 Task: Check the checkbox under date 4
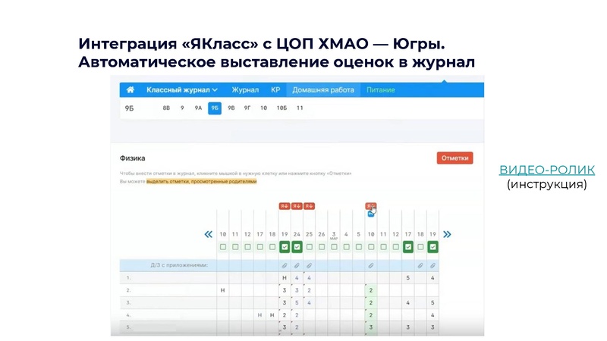tap(346, 247)
